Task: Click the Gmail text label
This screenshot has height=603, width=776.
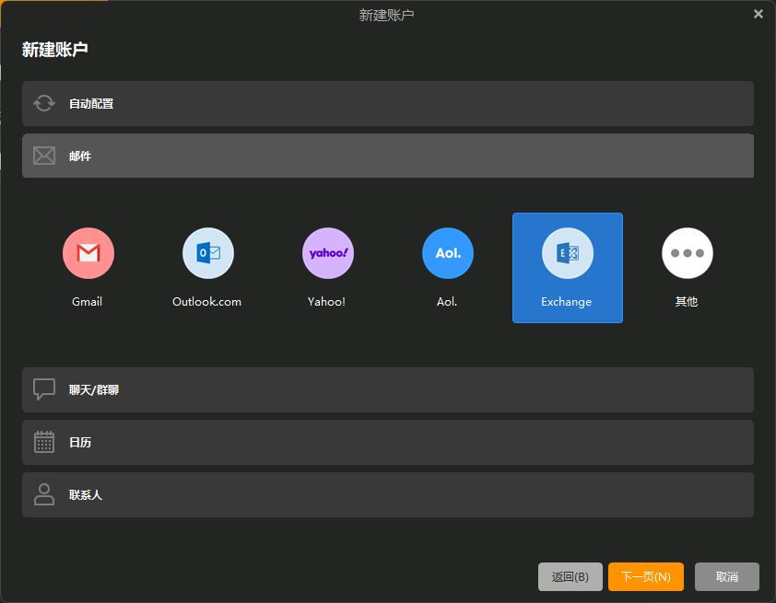Action: coord(88,302)
